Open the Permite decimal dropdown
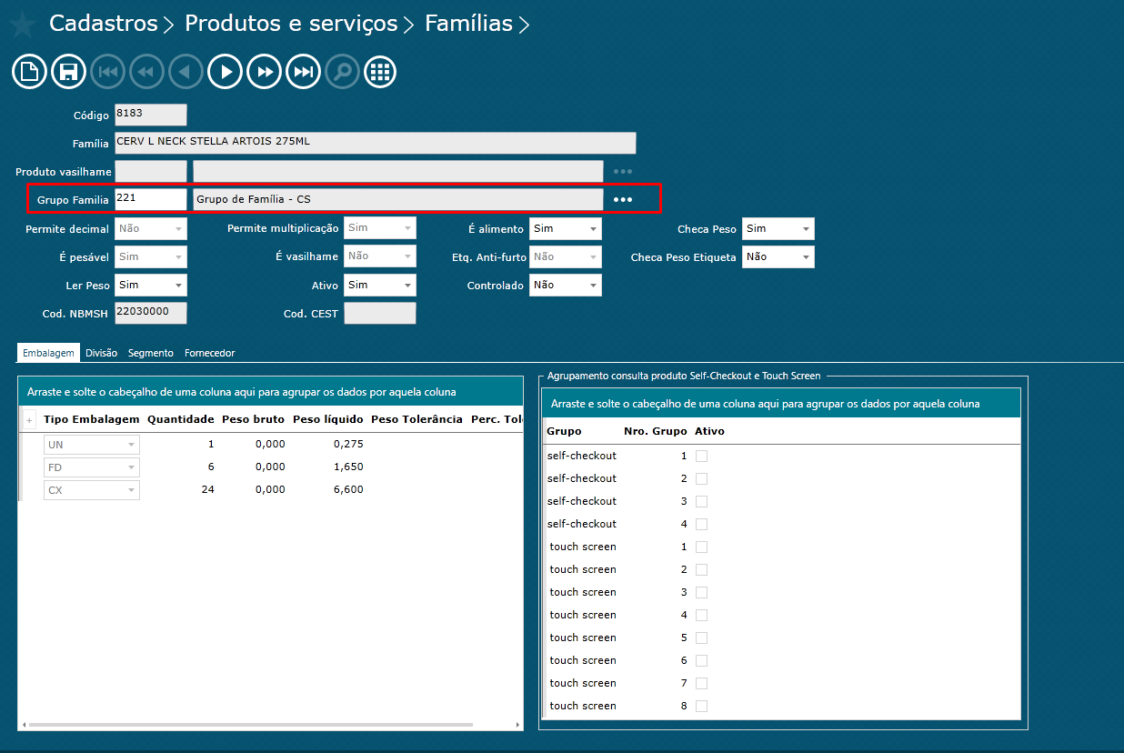This screenshot has width=1124, height=753. (151, 229)
